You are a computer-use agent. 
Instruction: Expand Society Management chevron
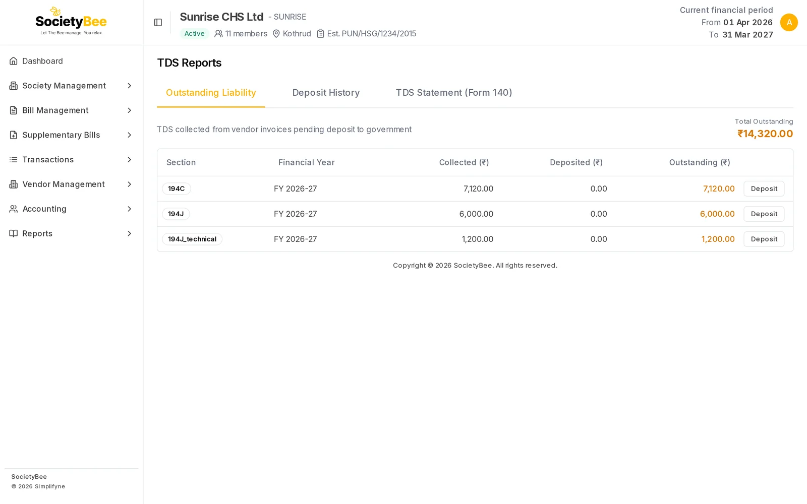pos(130,86)
